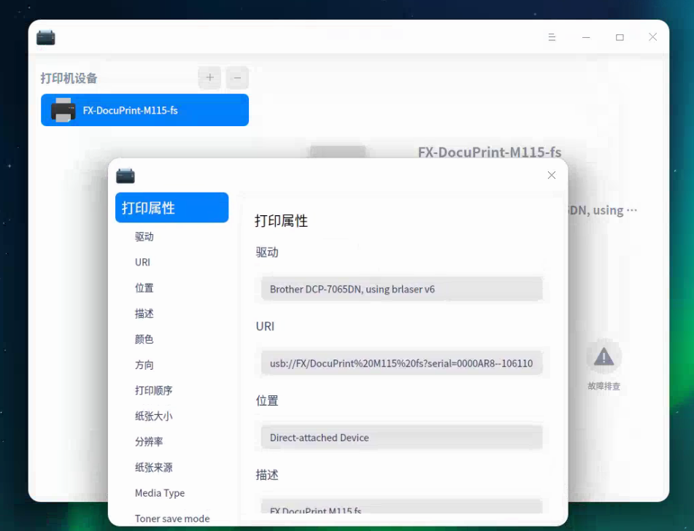Click the URI label above the URI field
The image size is (694, 531).
click(x=265, y=327)
